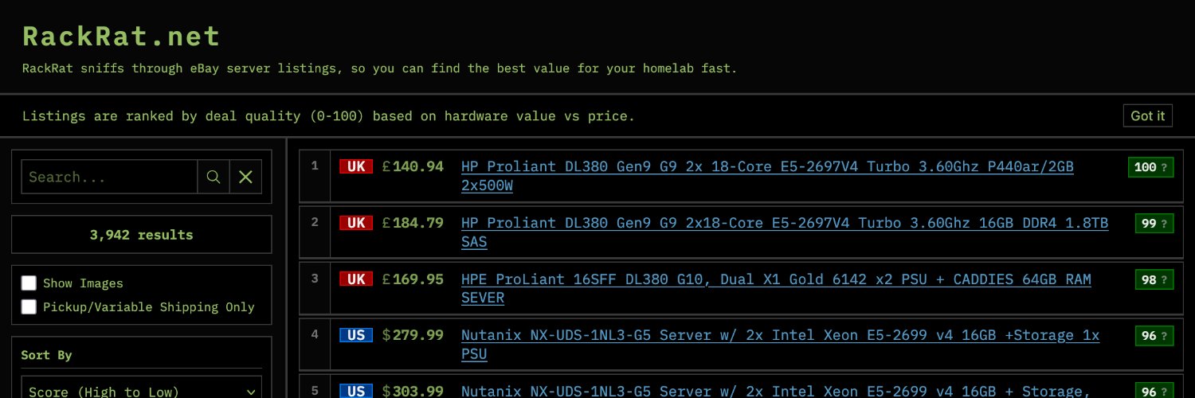The image size is (1195, 398).
Task: Open score help for the 100 badge
Action: [1164, 167]
